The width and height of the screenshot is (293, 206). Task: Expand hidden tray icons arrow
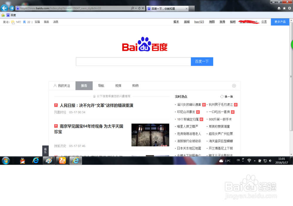coord(255,161)
